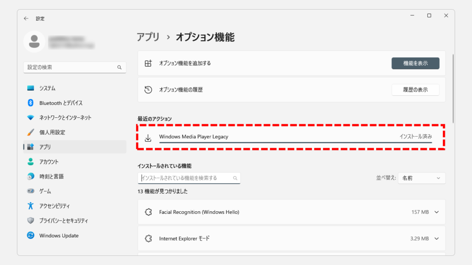Open プライバシーとセキュリティ settings
The height and width of the screenshot is (265, 472).
click(64, 221)
